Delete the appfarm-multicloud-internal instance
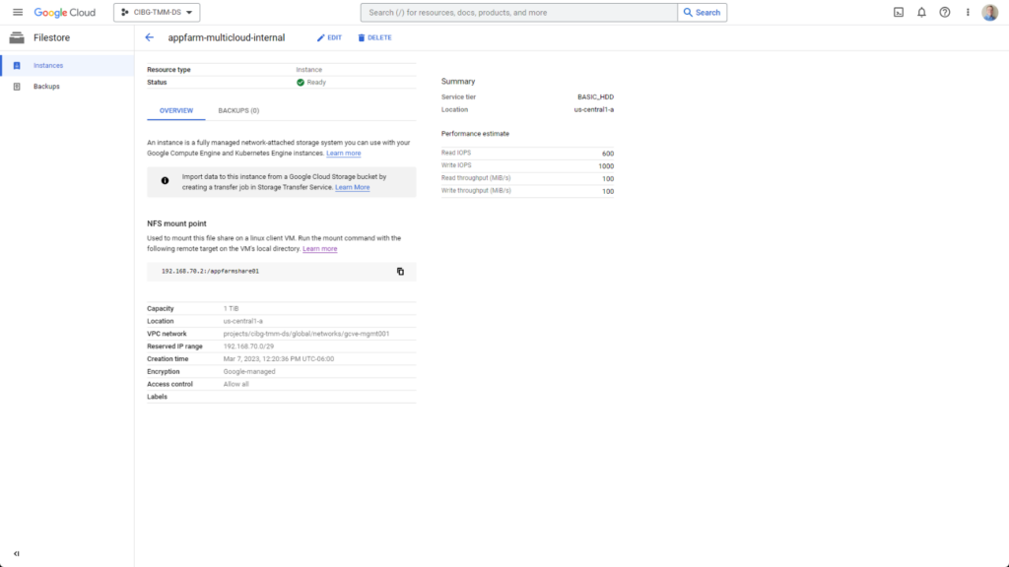This screenshot has height=567, width=1009. (374, 37)
